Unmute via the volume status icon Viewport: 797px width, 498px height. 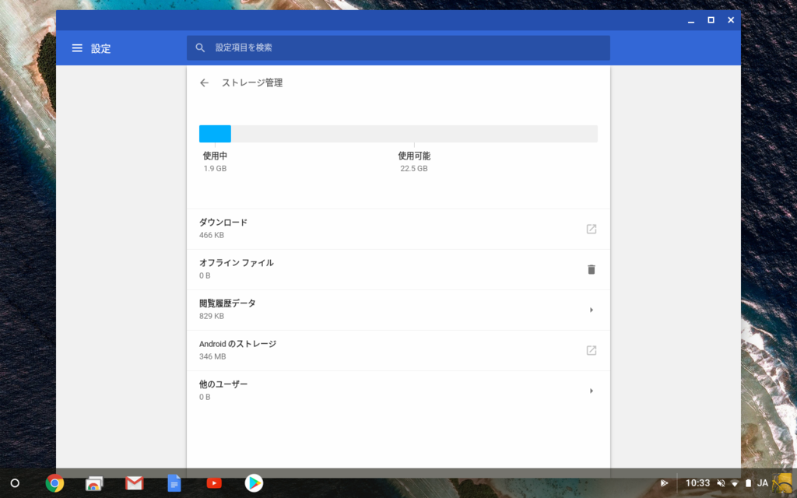[x=721, y=483]
